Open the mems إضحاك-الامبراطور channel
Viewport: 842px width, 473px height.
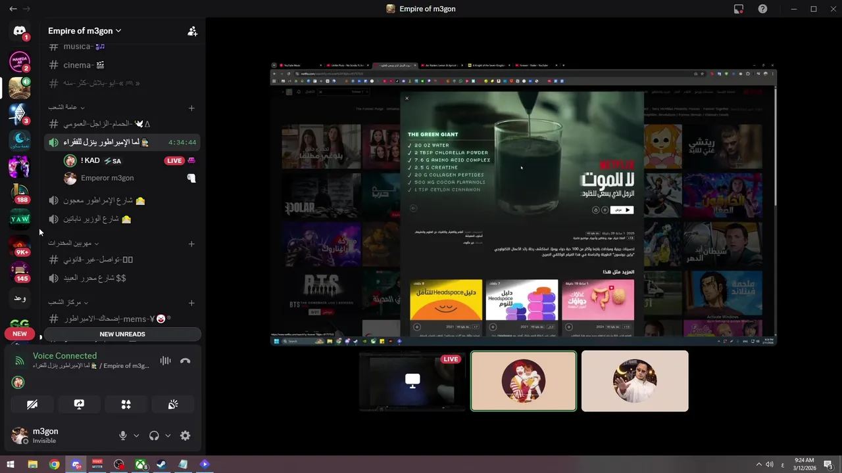point(122,319)
